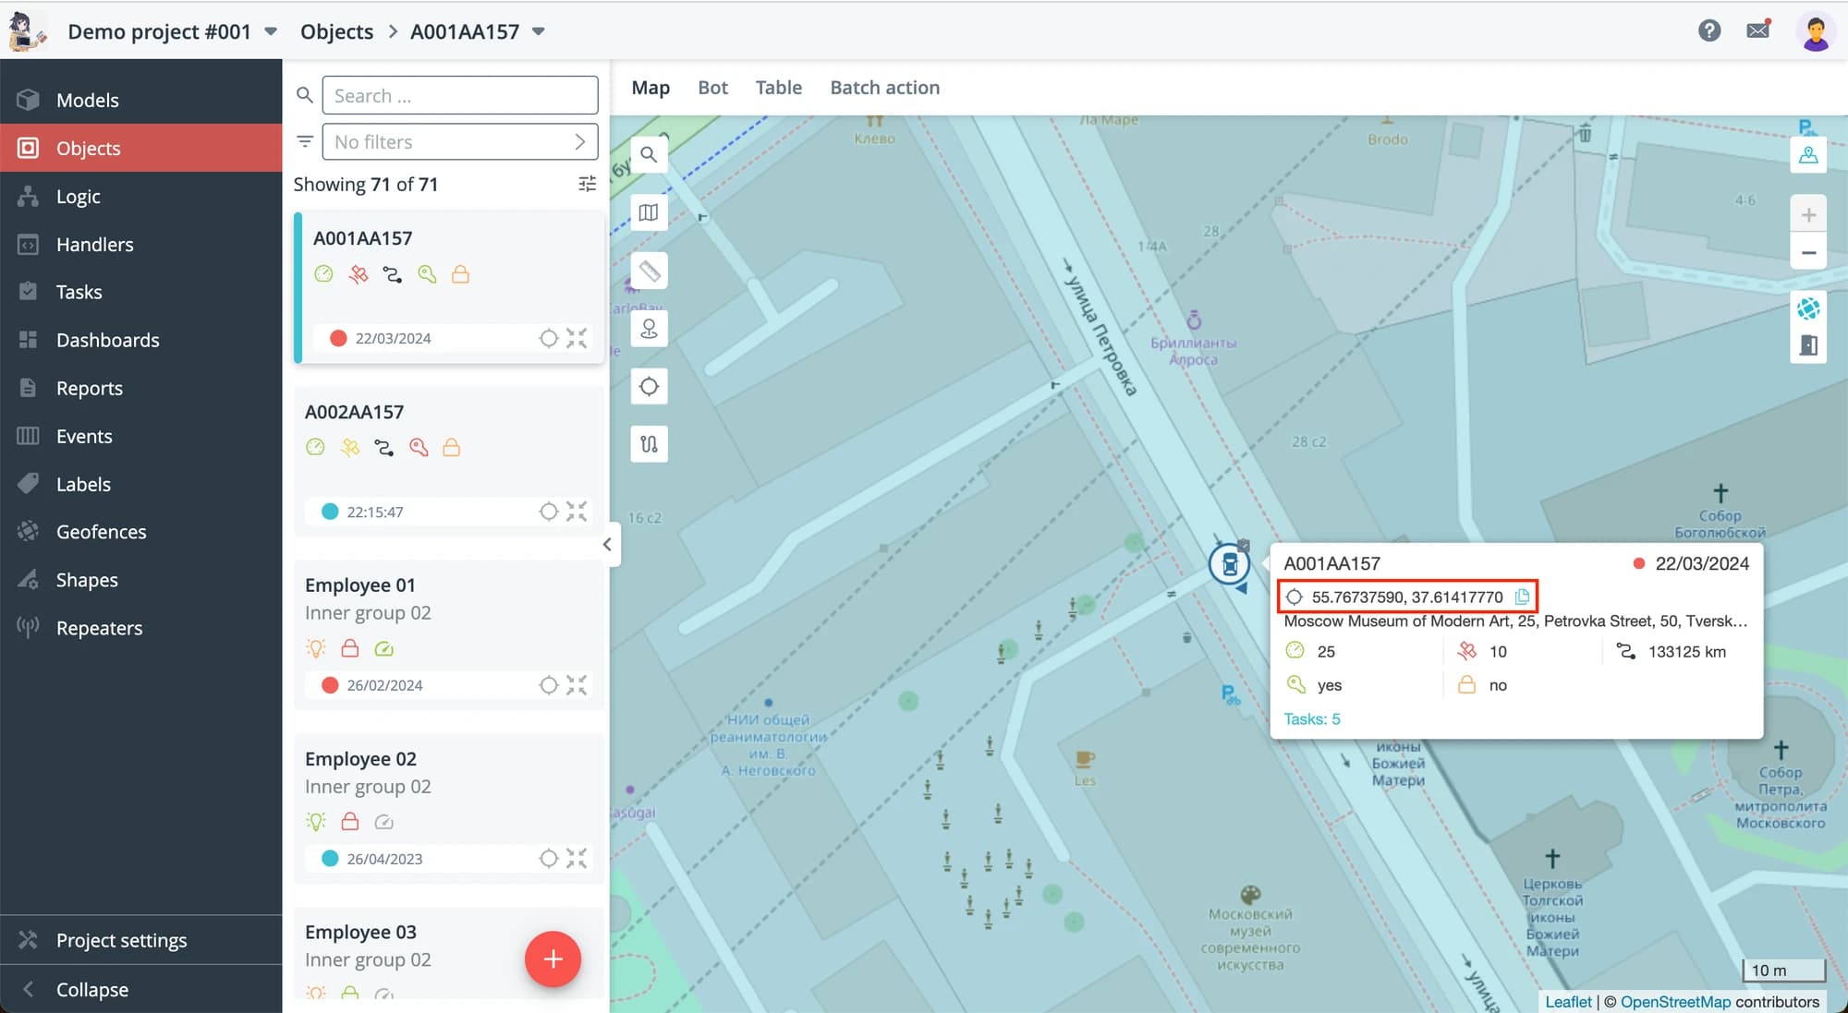
Task: Copy coordinates in A001AA157 popup
Action: (x=1522, y=597)
